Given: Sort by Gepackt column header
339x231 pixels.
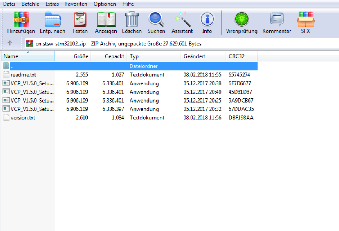Looking at the screenshot, I should [109, 56].
